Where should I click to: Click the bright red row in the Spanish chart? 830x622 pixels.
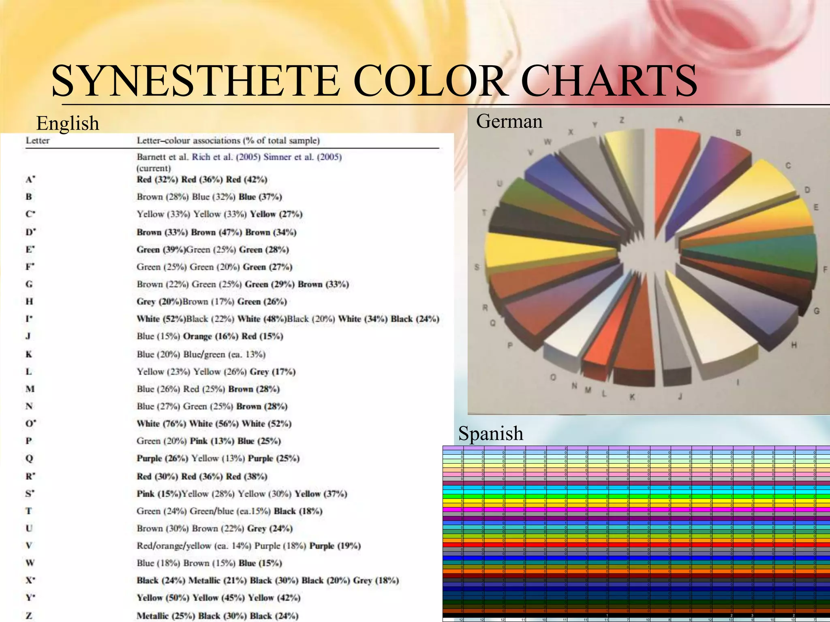coord(636,545)
